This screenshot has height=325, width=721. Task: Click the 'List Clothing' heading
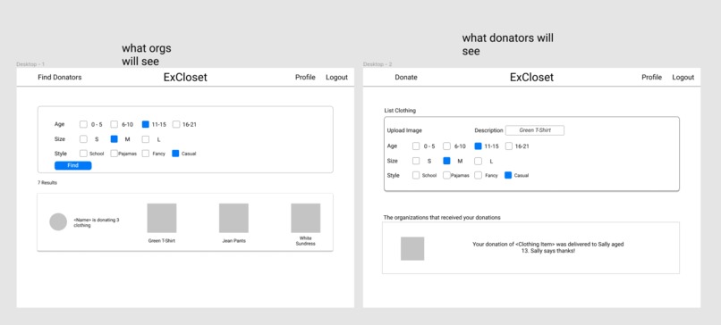point(400,111)
